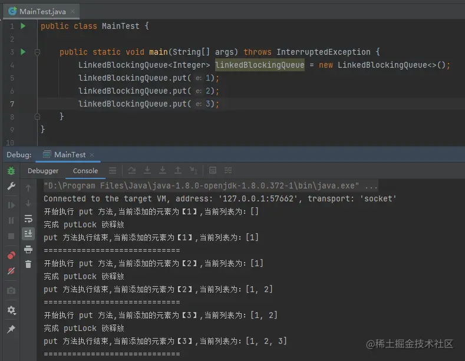Collapse the main method fold marker on line 3
This screenshot has width=465, height=361.
37,52
